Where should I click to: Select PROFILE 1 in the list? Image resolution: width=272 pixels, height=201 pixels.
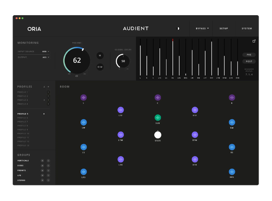(x=23, y=92)
